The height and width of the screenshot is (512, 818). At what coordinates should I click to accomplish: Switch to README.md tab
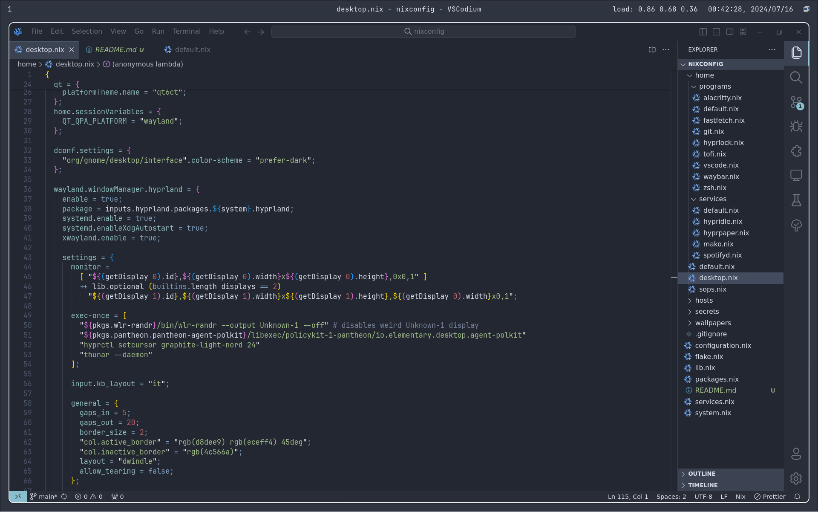click(x=115, y=50)
